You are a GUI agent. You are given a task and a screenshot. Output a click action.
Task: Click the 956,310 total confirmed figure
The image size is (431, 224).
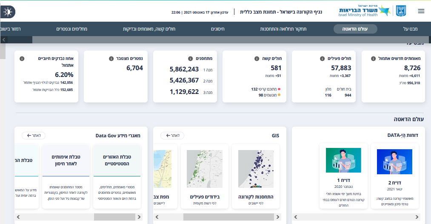coord(414,83)
